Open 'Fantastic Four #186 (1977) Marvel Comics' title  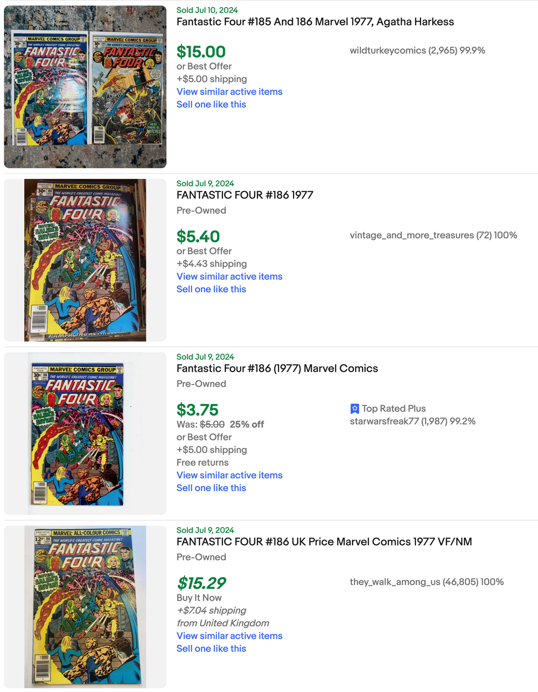[277, 369]
